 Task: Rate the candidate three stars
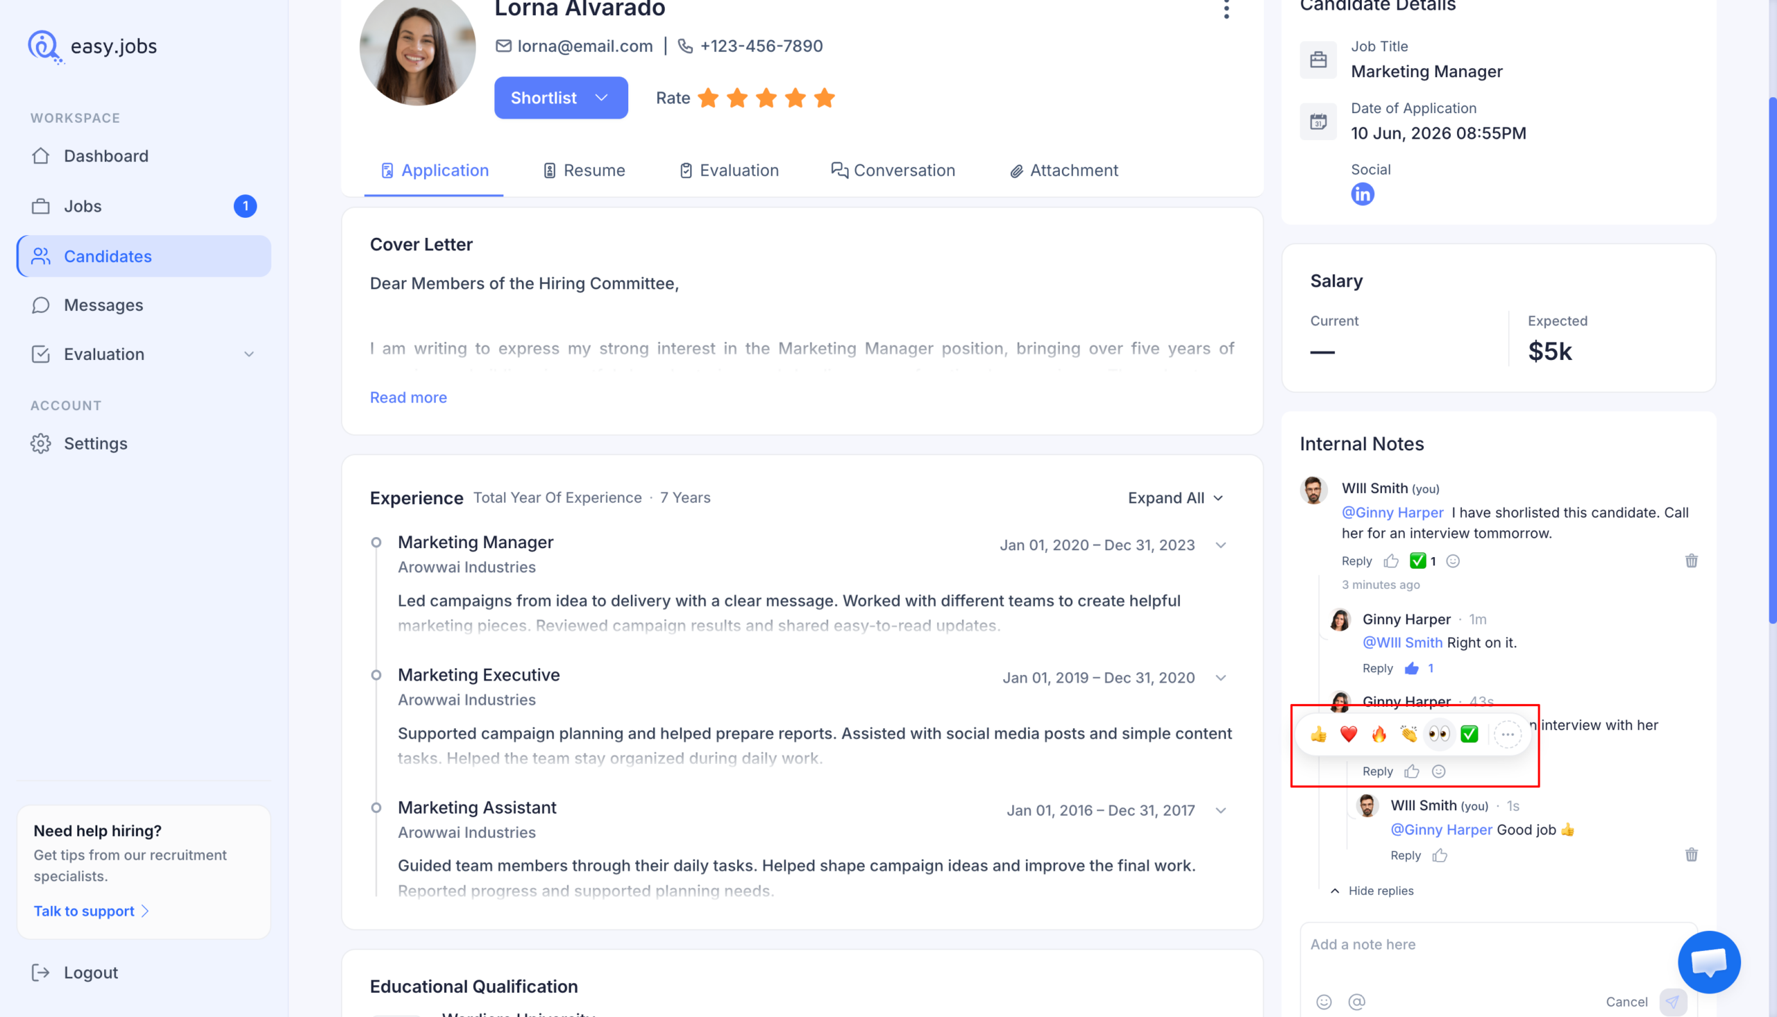[x=766, y=98]
